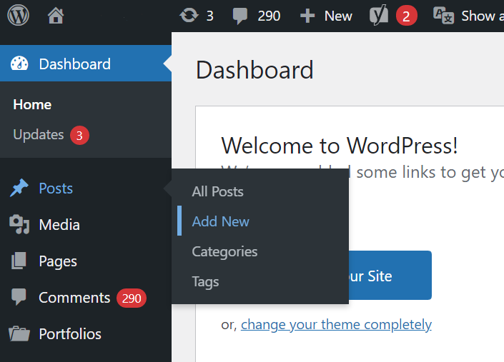This screenshot has width=504, height=362.
Task: Click the translation language icon
Action: 444,16
